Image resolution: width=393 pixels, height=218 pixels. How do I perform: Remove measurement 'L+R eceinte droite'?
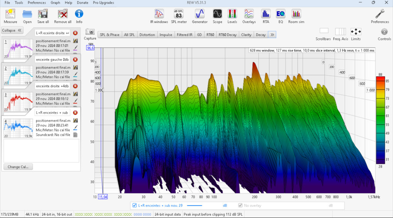point(75,33)
